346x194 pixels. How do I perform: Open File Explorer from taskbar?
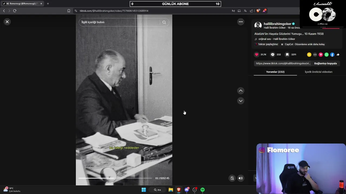pyautogui.click(x=171, y=190)
